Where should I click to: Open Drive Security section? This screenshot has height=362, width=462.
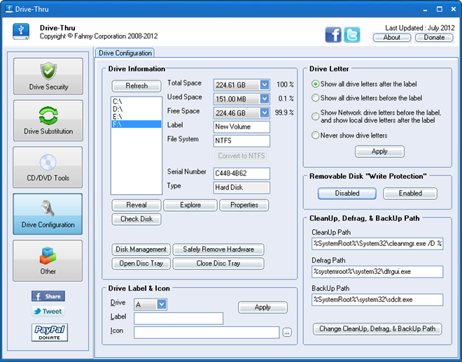(x=48, y=76)
